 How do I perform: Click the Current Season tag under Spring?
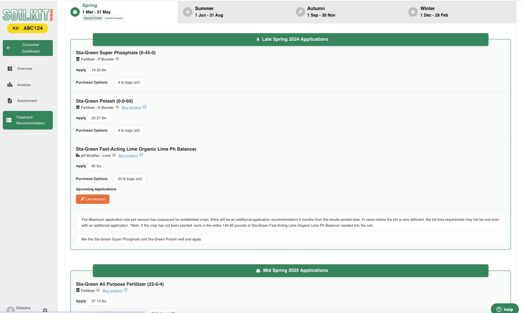coord(114,18)
